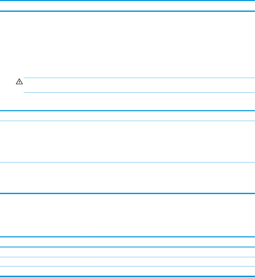
Task: Select bottom table last row, right cell
Action: pyautogui.click(x=170, y=271)
